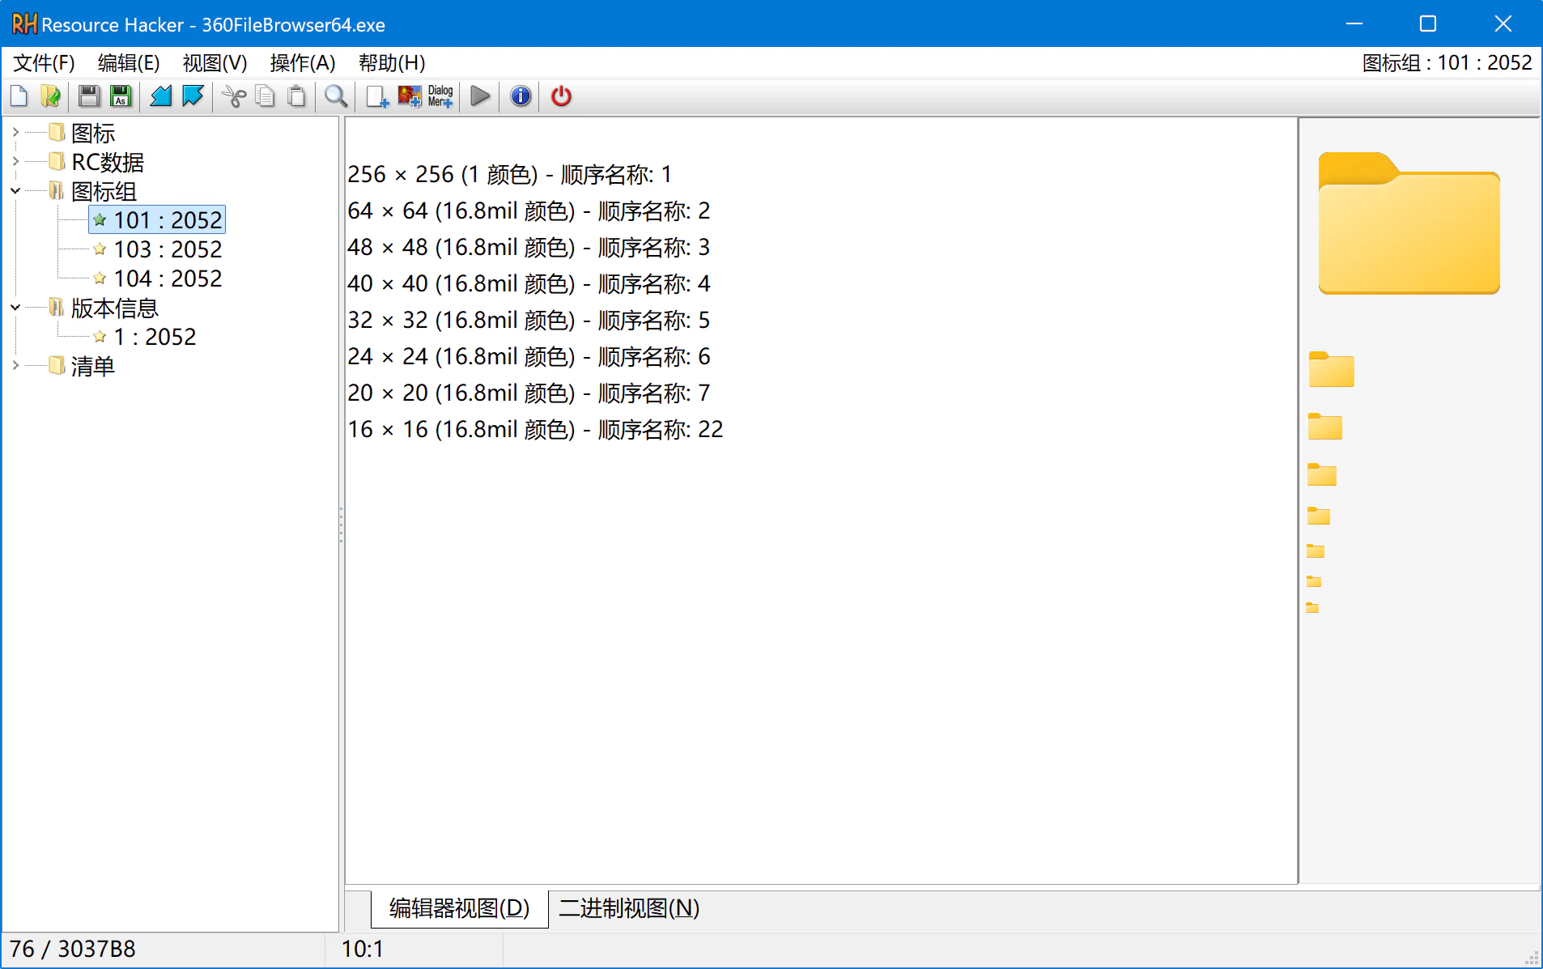
Task: Click the Paste clipboard icon
Action: [297, 96]
